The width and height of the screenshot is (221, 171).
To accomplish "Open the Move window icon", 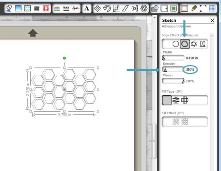I will (98, 8).
